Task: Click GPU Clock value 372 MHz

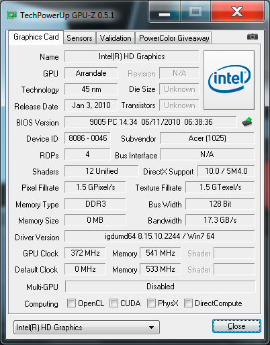Action: (x=85, y=253)
